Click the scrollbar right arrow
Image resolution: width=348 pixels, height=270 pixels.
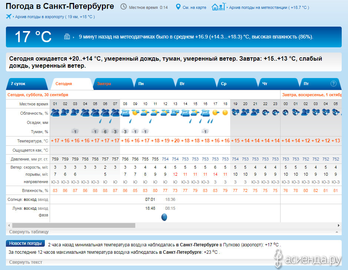[339, 226]
